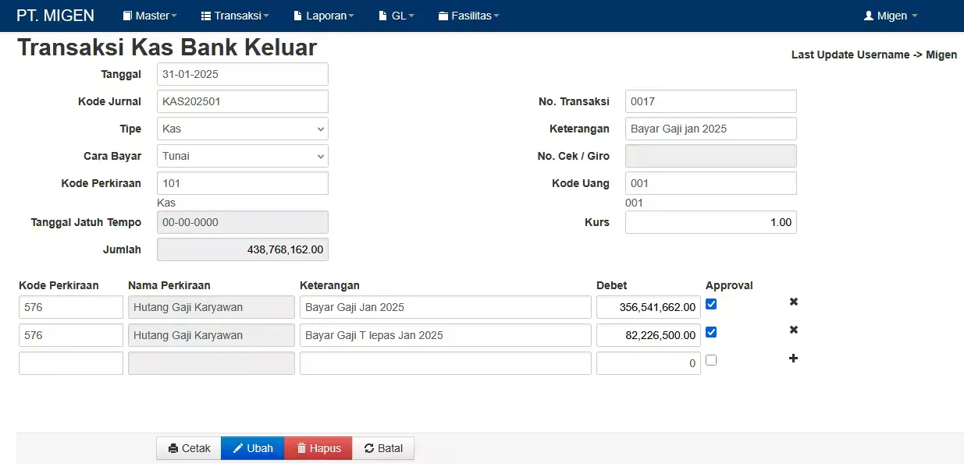Image resolution: width=964 pixels, height=470 pixels.
Task: Click the Nama Perkiraan column header
Action: 169,285
